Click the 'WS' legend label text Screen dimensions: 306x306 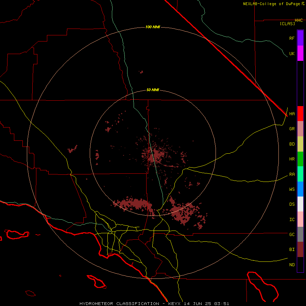(x=292, y=189)
